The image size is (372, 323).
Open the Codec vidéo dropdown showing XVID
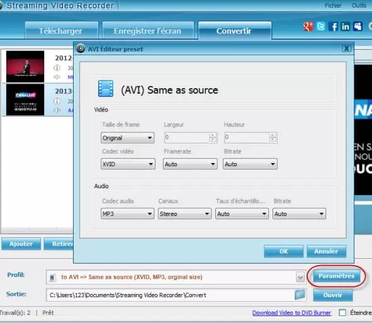tap(128, 164)
